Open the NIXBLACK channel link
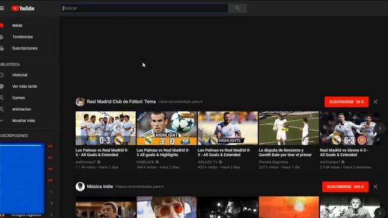The width and height of the screenshot is (388, 218). [145, 162]
